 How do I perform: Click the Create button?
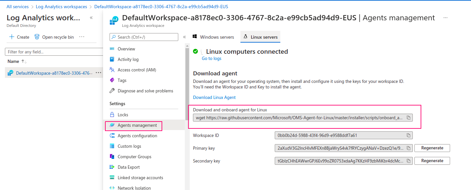tap(19, 37)
